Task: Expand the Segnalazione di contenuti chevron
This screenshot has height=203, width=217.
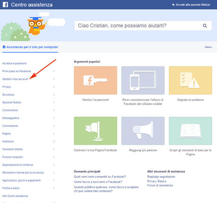Action: tap(54, 165)
